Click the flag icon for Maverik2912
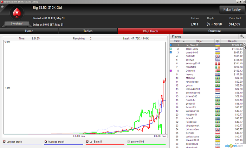This screenshot has height=148, width=246. pyautogui.click(x=218, y=140)
